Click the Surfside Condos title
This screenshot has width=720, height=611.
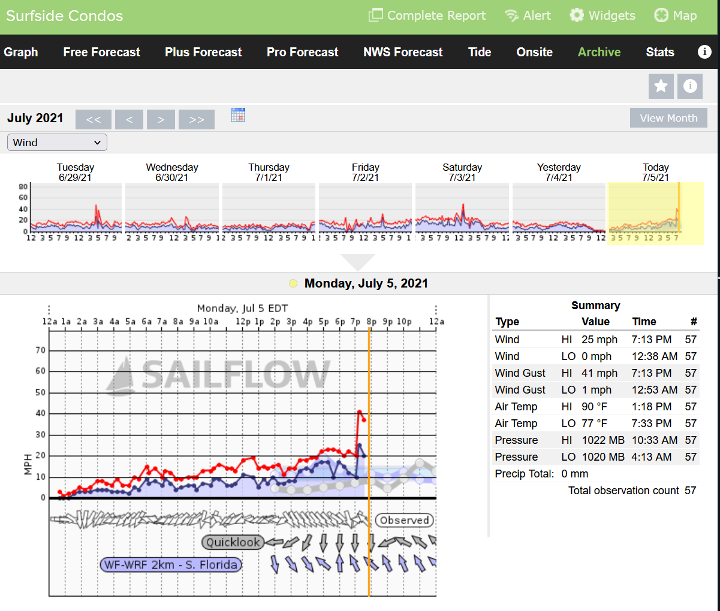[65, 16]
